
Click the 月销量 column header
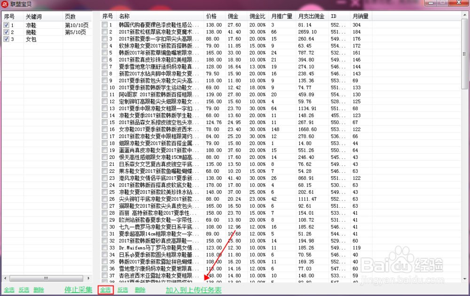coord(361,16)
